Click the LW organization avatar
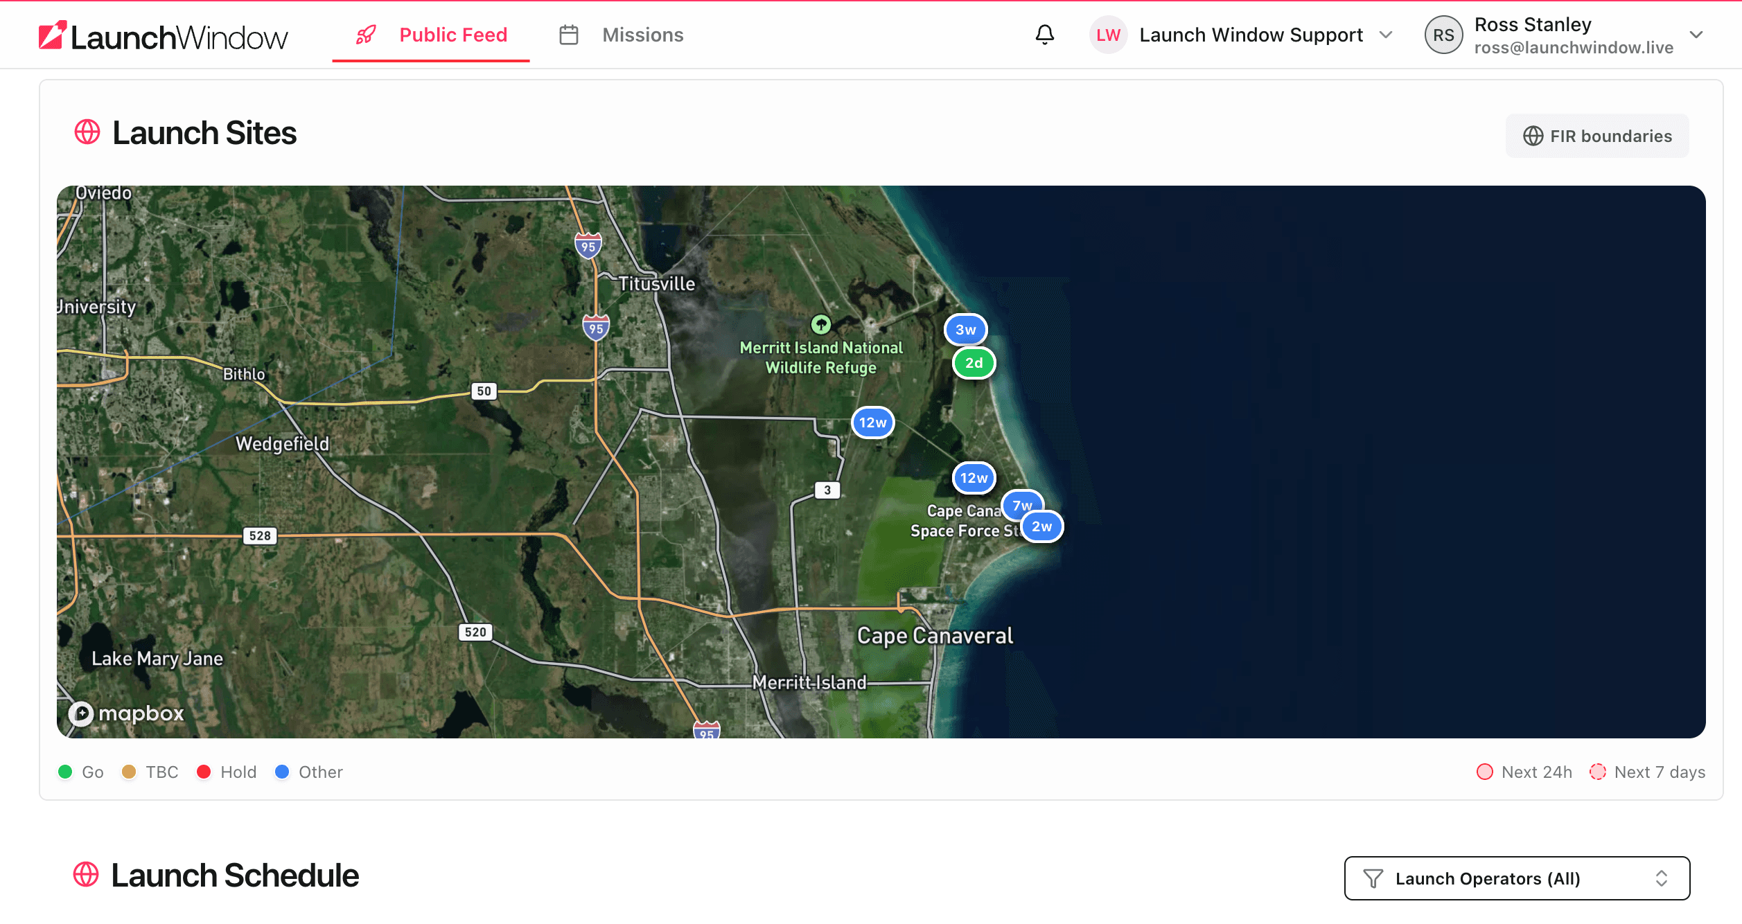Viewport: 1742px width, 924px height. pos(1107,35)
